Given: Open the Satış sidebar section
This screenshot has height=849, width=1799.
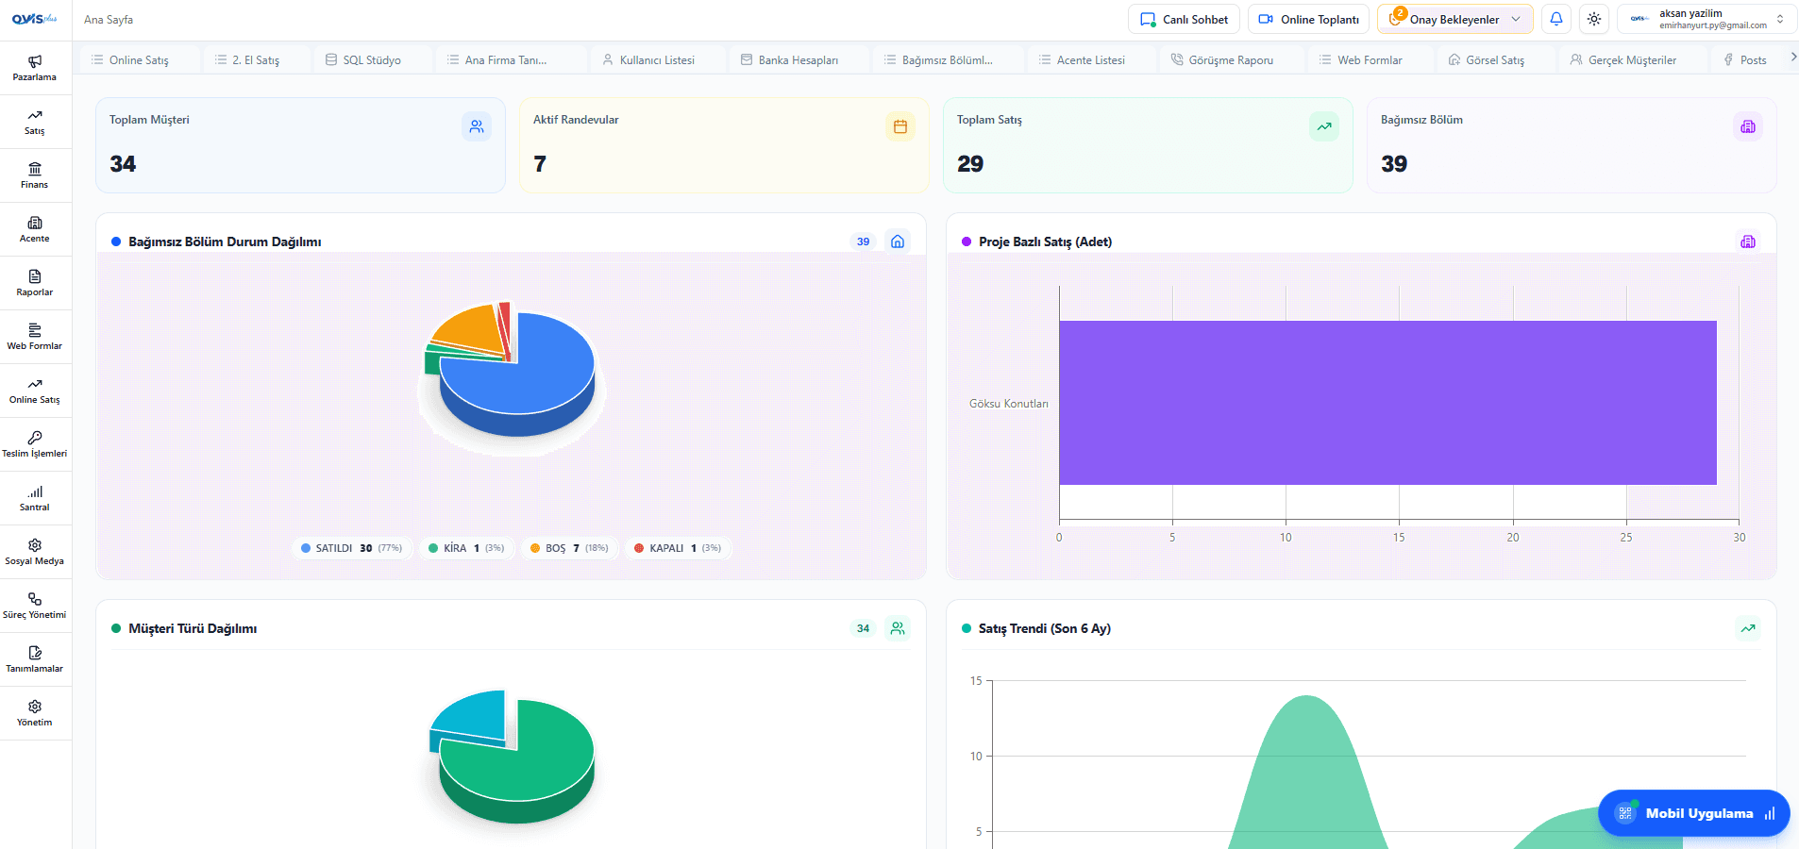Looking at the screenshot, I should (35, 122).
